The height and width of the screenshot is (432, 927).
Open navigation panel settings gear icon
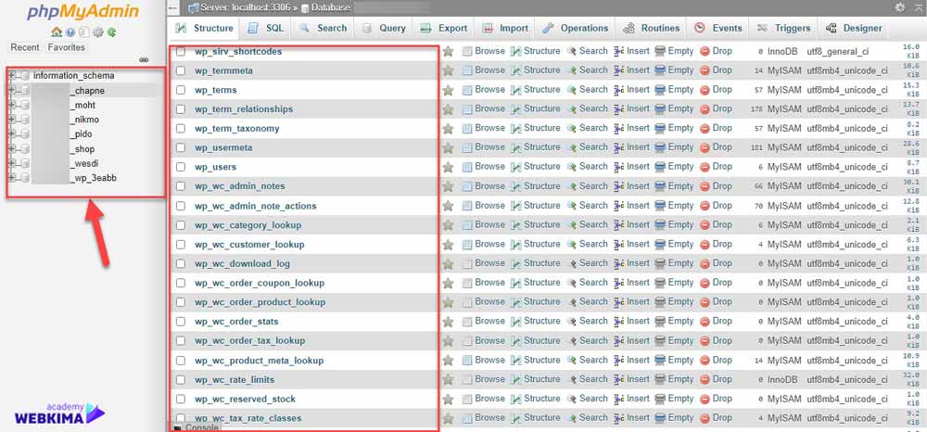(98, 32)
